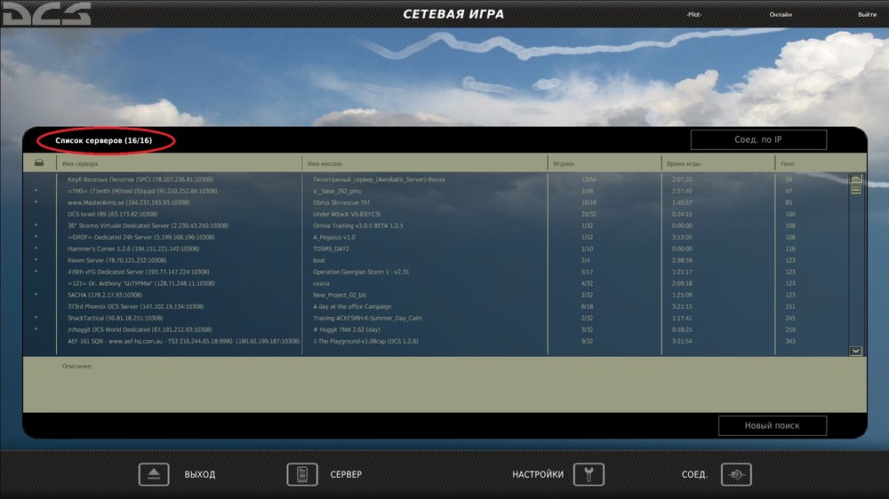Image resolution: width=889 pixels, height=499 pixels.
Task: Click players count 10/16
Action: [x=589, y=202]
